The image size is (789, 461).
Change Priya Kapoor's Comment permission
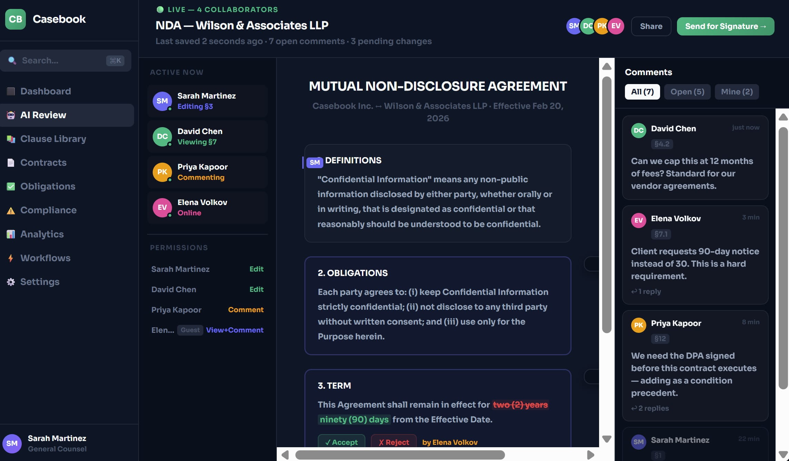point(246,310)
